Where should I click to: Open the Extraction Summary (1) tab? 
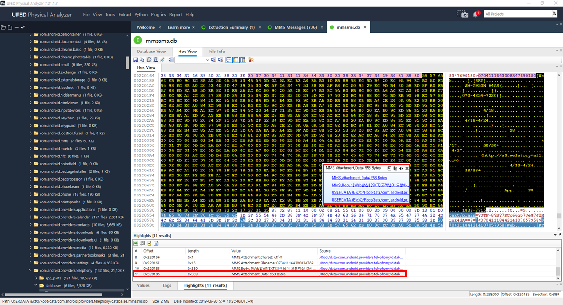[231, 27]
